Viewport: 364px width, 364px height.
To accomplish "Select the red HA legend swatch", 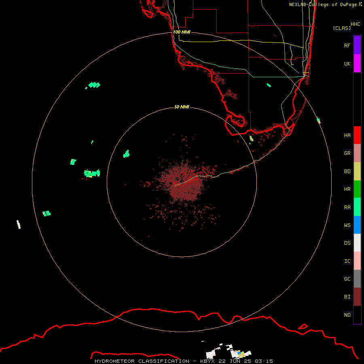I will (x=357, y=135).
